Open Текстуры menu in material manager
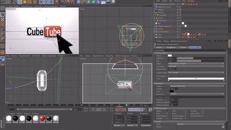 point(35,114)
